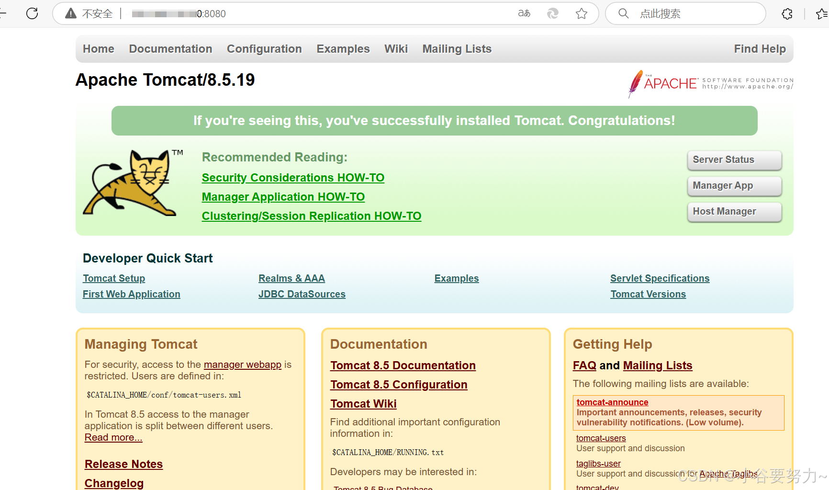Open Manager Application HOW-TO link
The width and height of the screenshot is (829, 490).
(283, 197)
